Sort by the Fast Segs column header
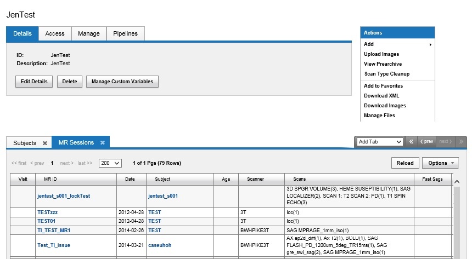This screenshot has height=259, width=472. tap(433, 179)
